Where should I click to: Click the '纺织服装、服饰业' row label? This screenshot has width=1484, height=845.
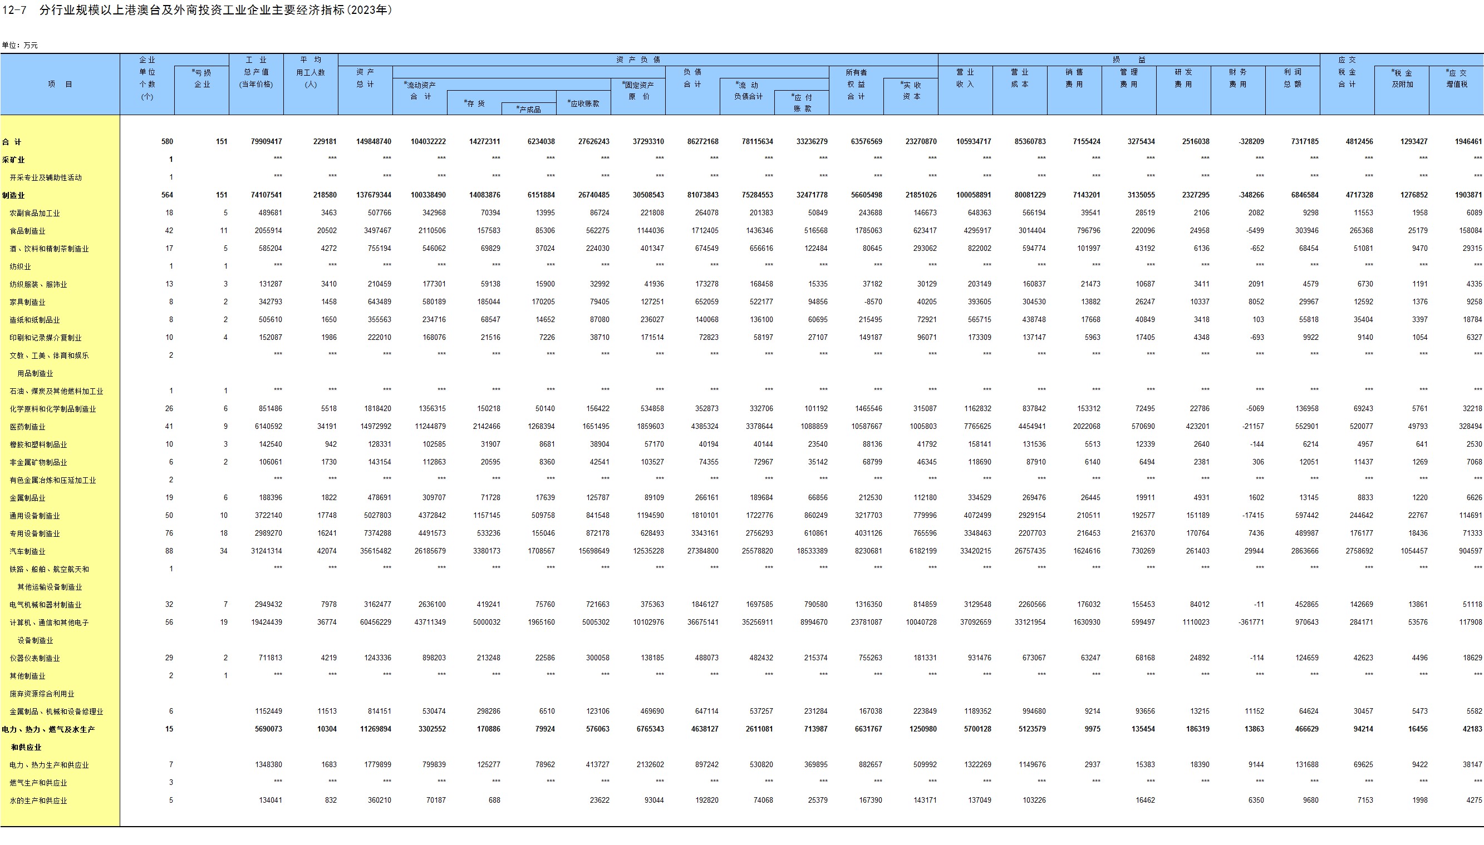pos(38,284)
